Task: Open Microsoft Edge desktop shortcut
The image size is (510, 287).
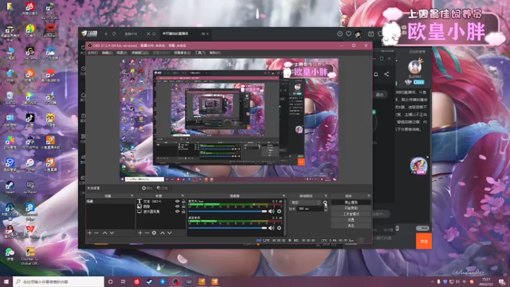Action: (30, 211)
